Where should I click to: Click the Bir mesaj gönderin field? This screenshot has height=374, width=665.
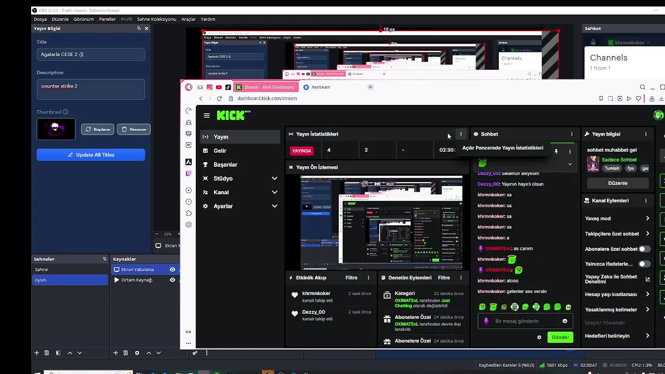point(525,321)
